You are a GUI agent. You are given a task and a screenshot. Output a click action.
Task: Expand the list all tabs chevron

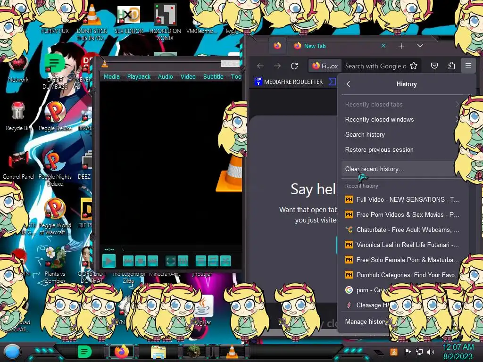pyautogui.click(x=420, y=46)
